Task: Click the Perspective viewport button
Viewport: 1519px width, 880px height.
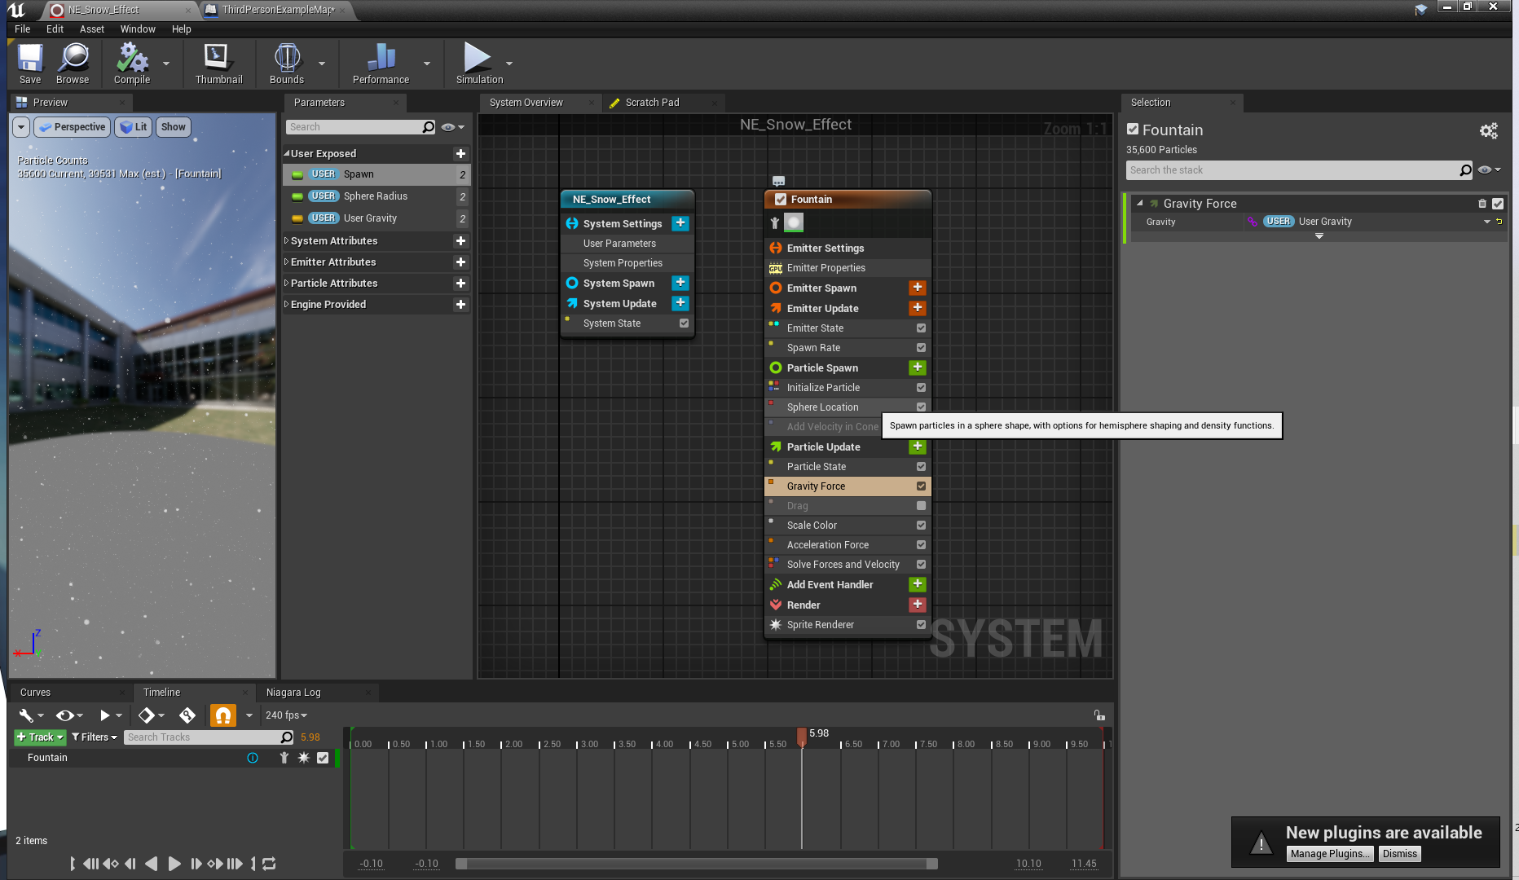Action: click(73, 127)
